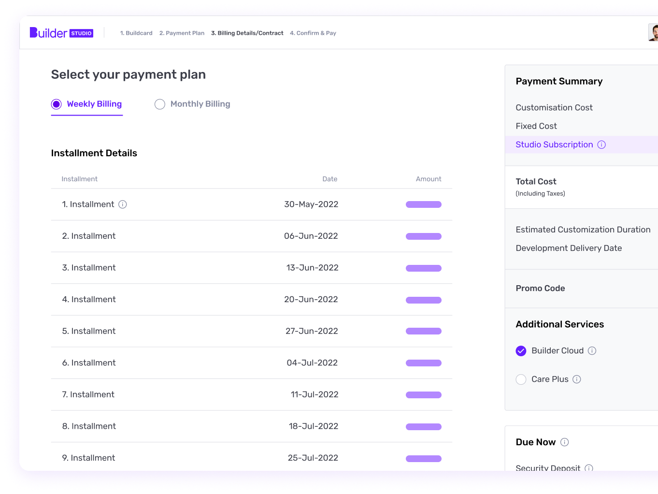Expand the Payment Summary details
Screen dimensions: 658x494
click(559, 81)
